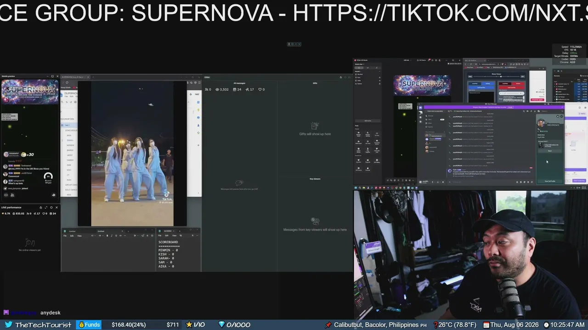The image size is (588, 330).
Task: Click the gift goal progress circle
Action: tap(48, 176)
